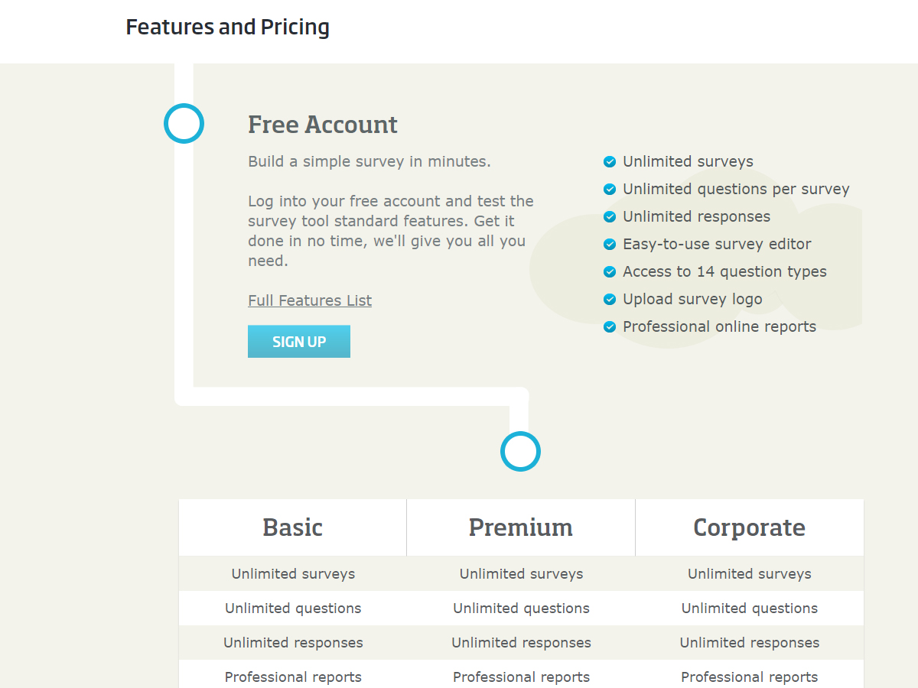This screenshot has height=688, width=918.
Task: Click checkmark icon beside Easy-to-use survey editor
Action: tap(610, 245)
